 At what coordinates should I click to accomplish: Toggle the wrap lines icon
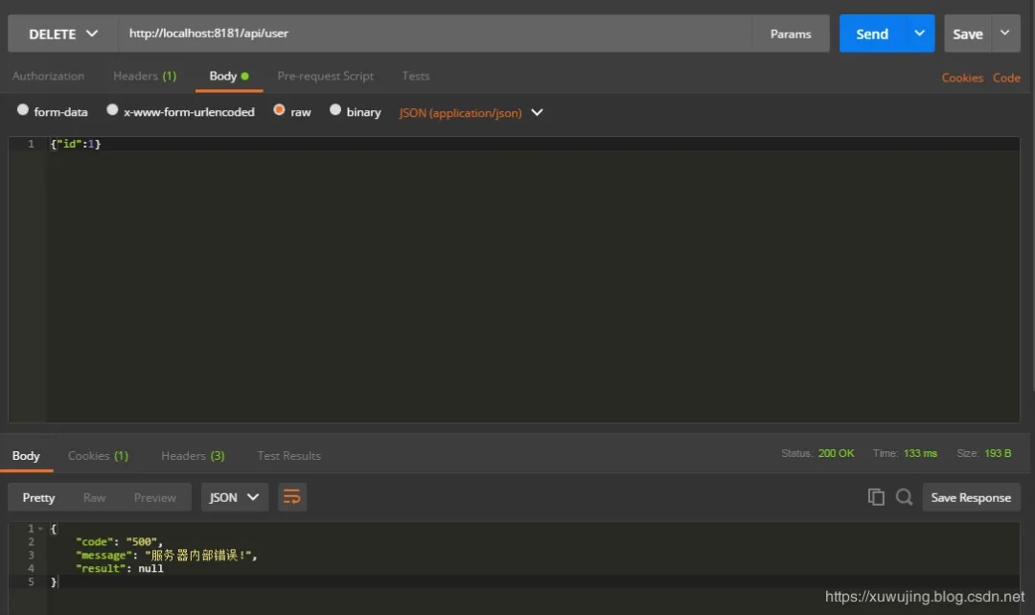click(x=292, y=497)
